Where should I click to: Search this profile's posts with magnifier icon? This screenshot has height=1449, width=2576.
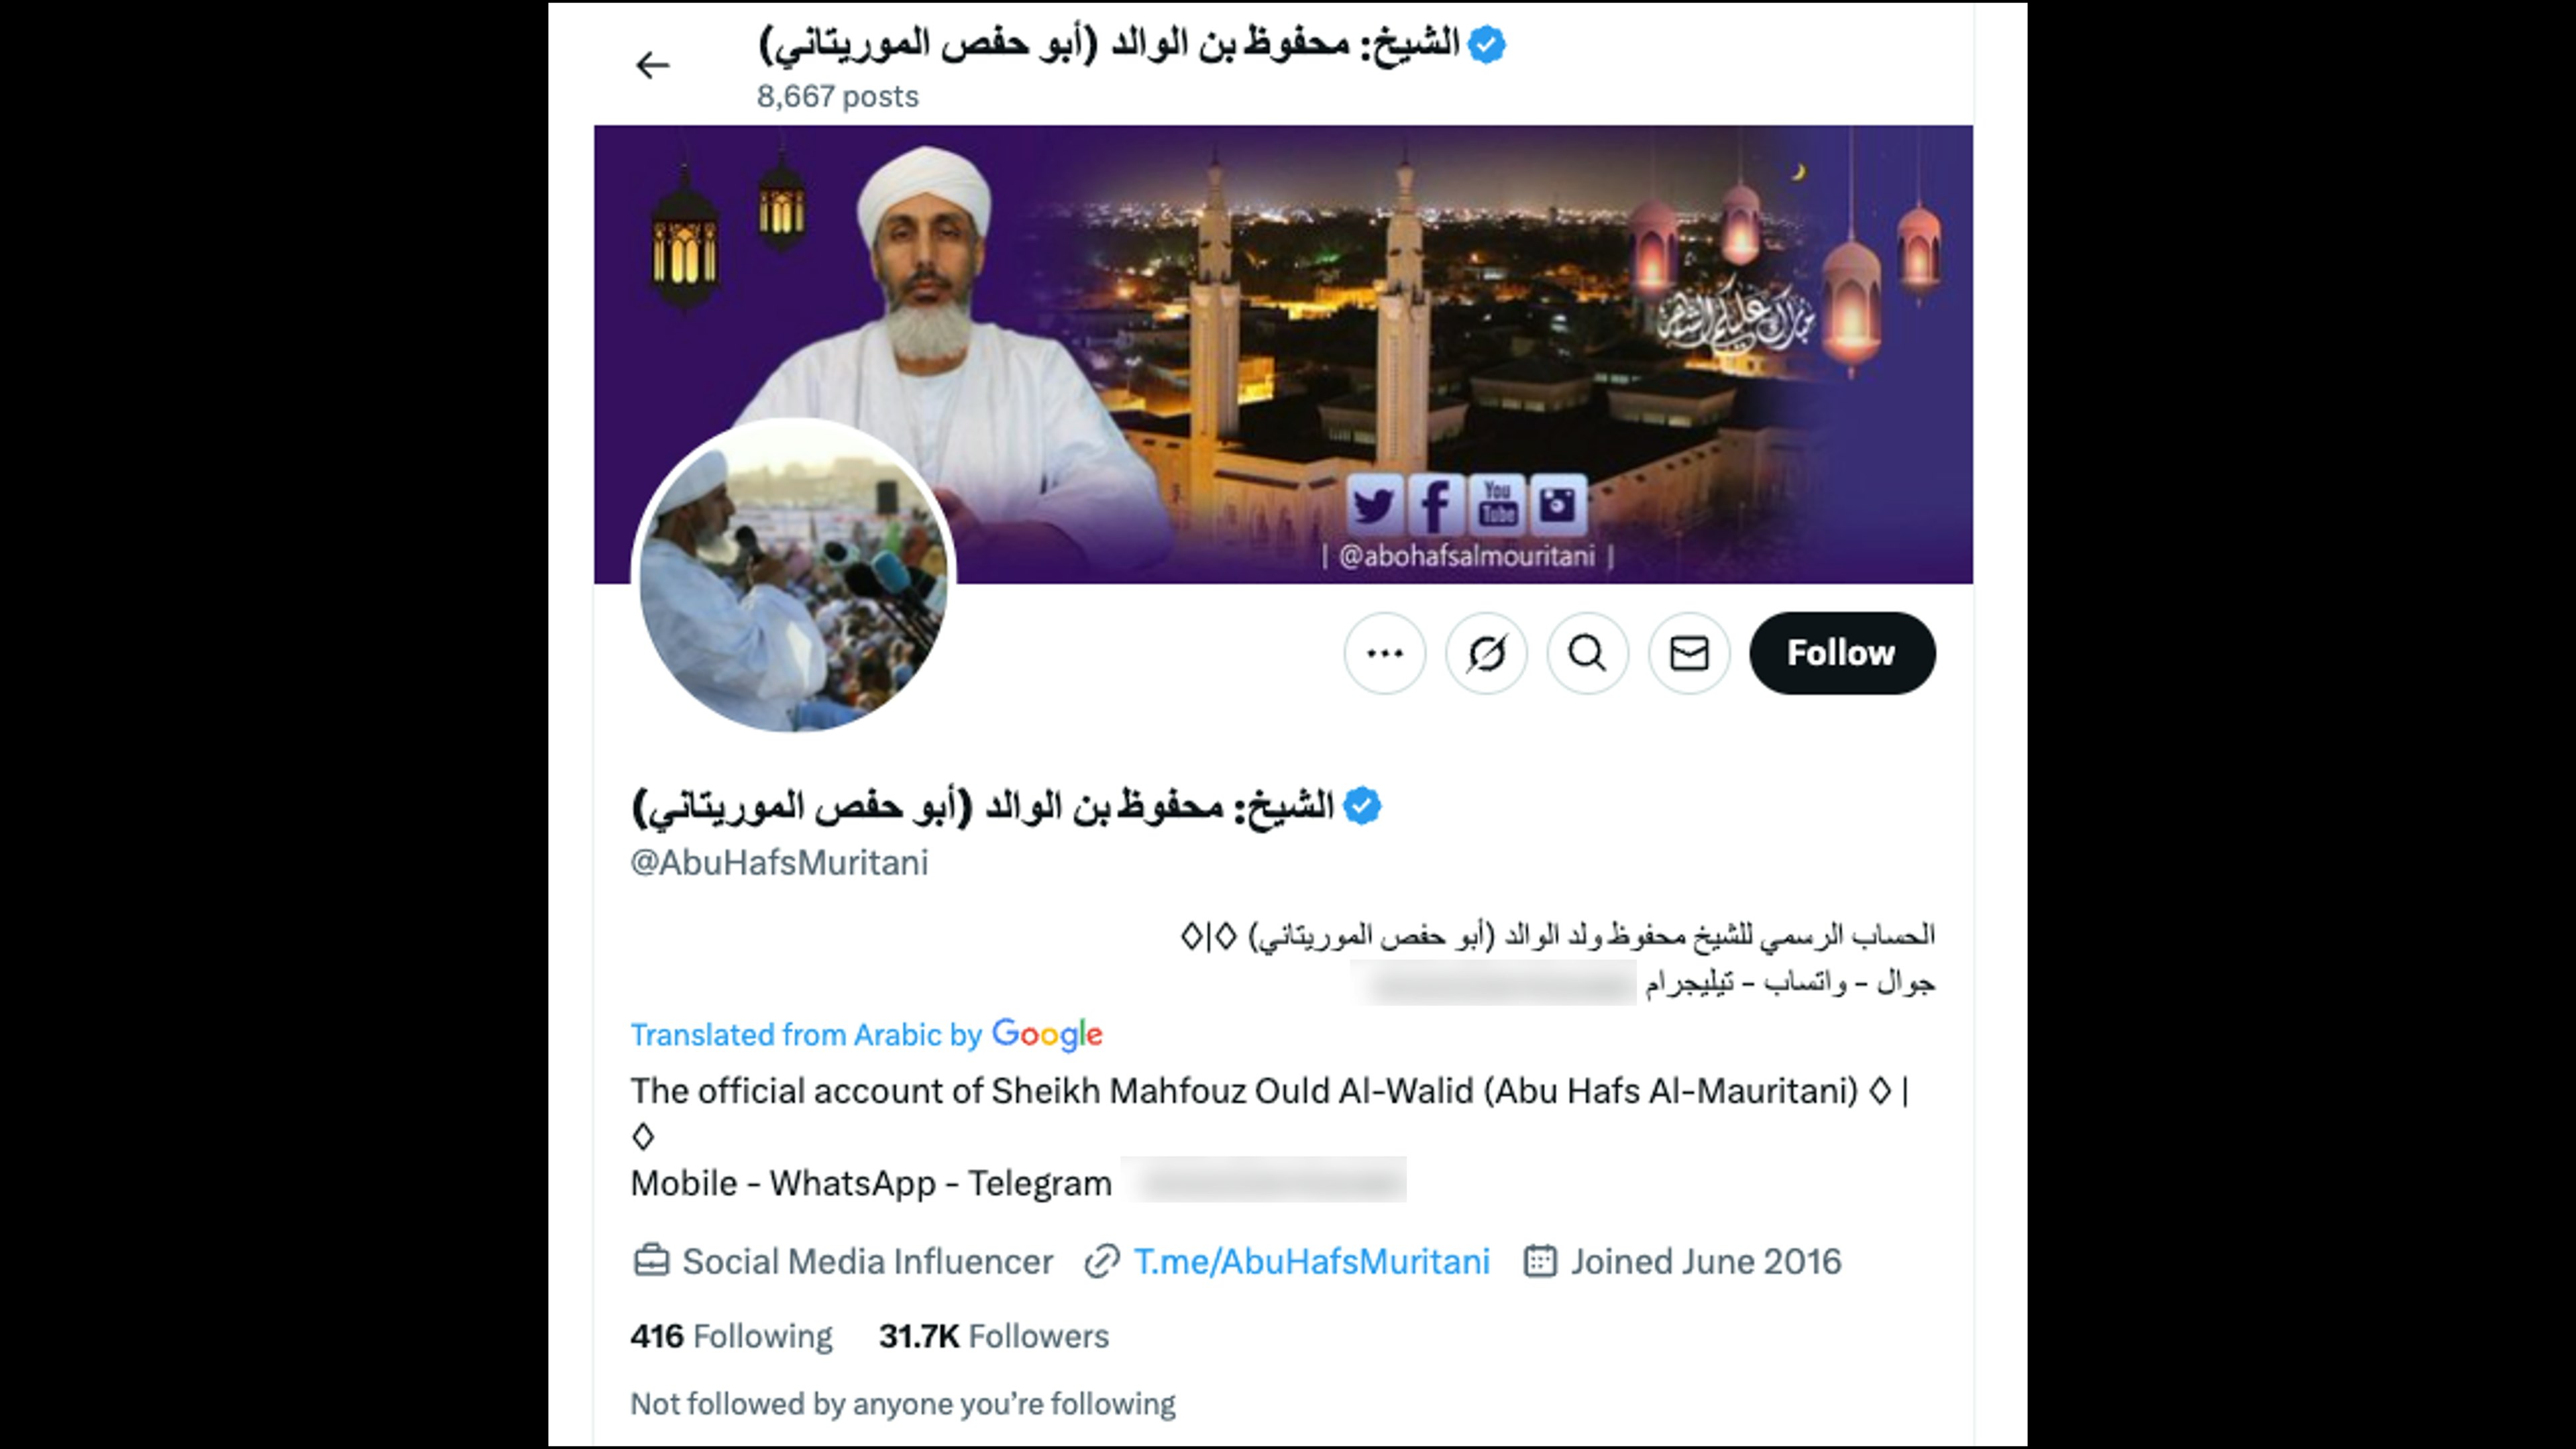tap(1588, 653)
